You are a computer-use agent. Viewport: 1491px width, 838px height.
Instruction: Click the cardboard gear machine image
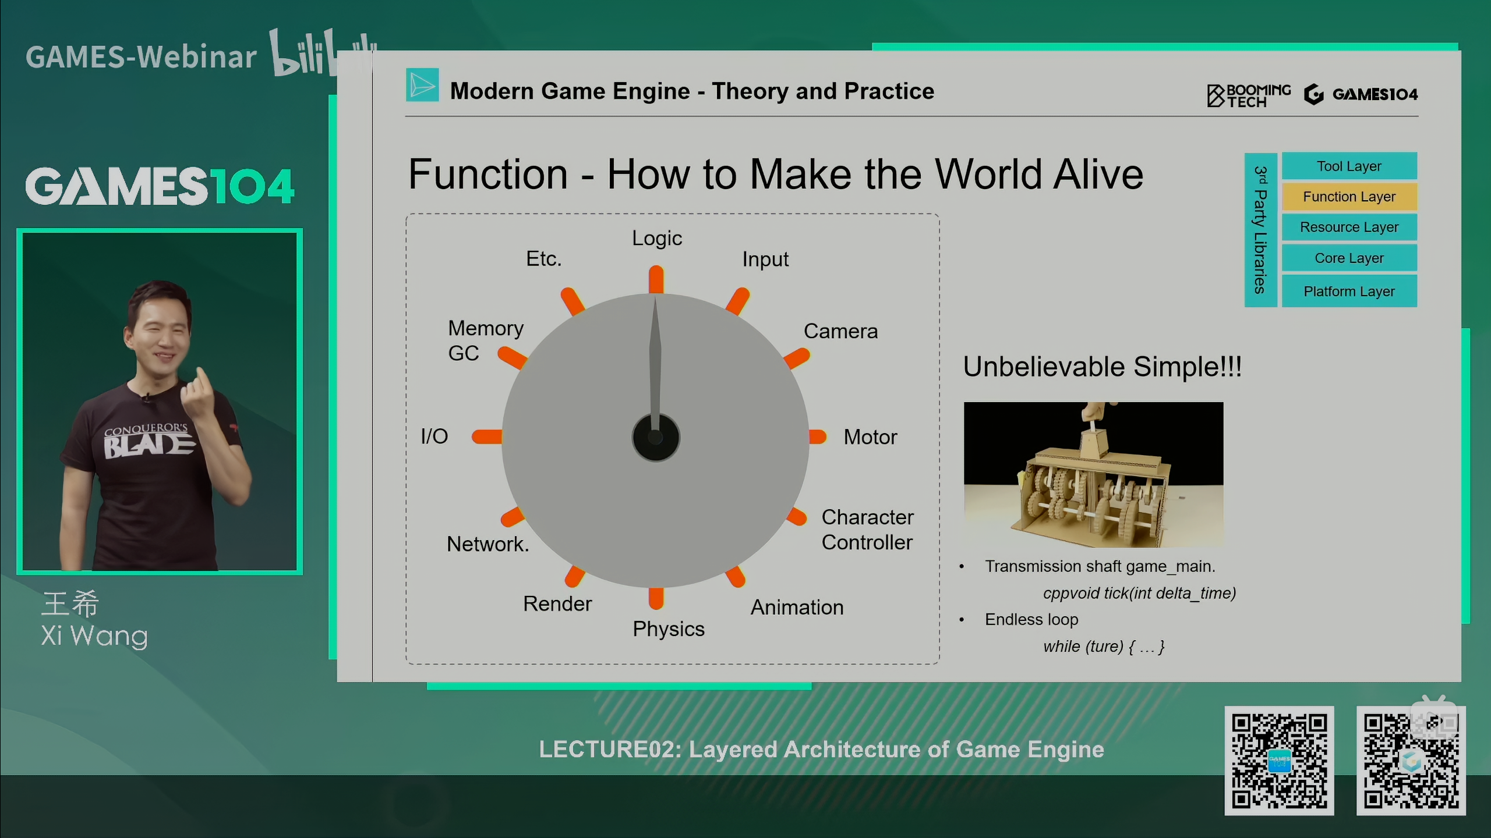(1093, 474)
